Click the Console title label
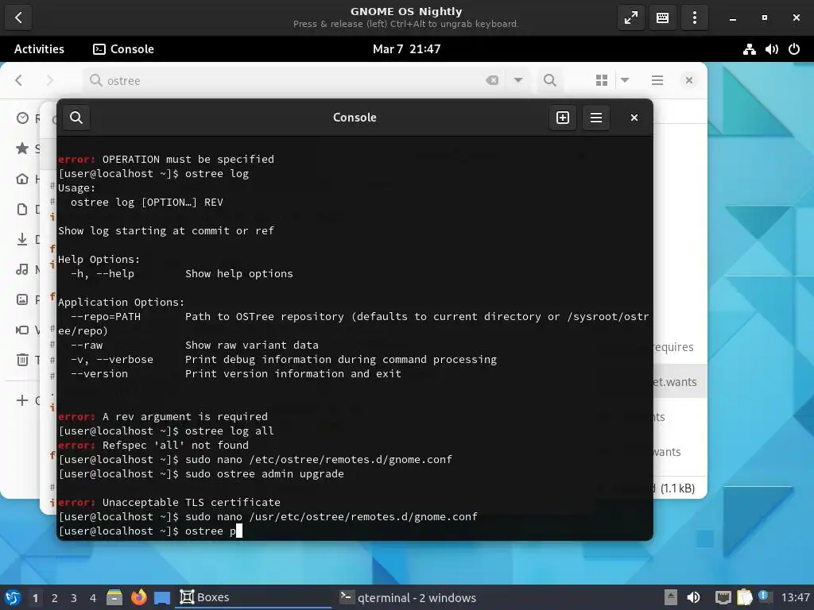Viewport: 814px width, 610px height. 355,118
